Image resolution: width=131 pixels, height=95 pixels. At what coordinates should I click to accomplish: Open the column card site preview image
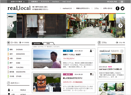tap(111, 58)
